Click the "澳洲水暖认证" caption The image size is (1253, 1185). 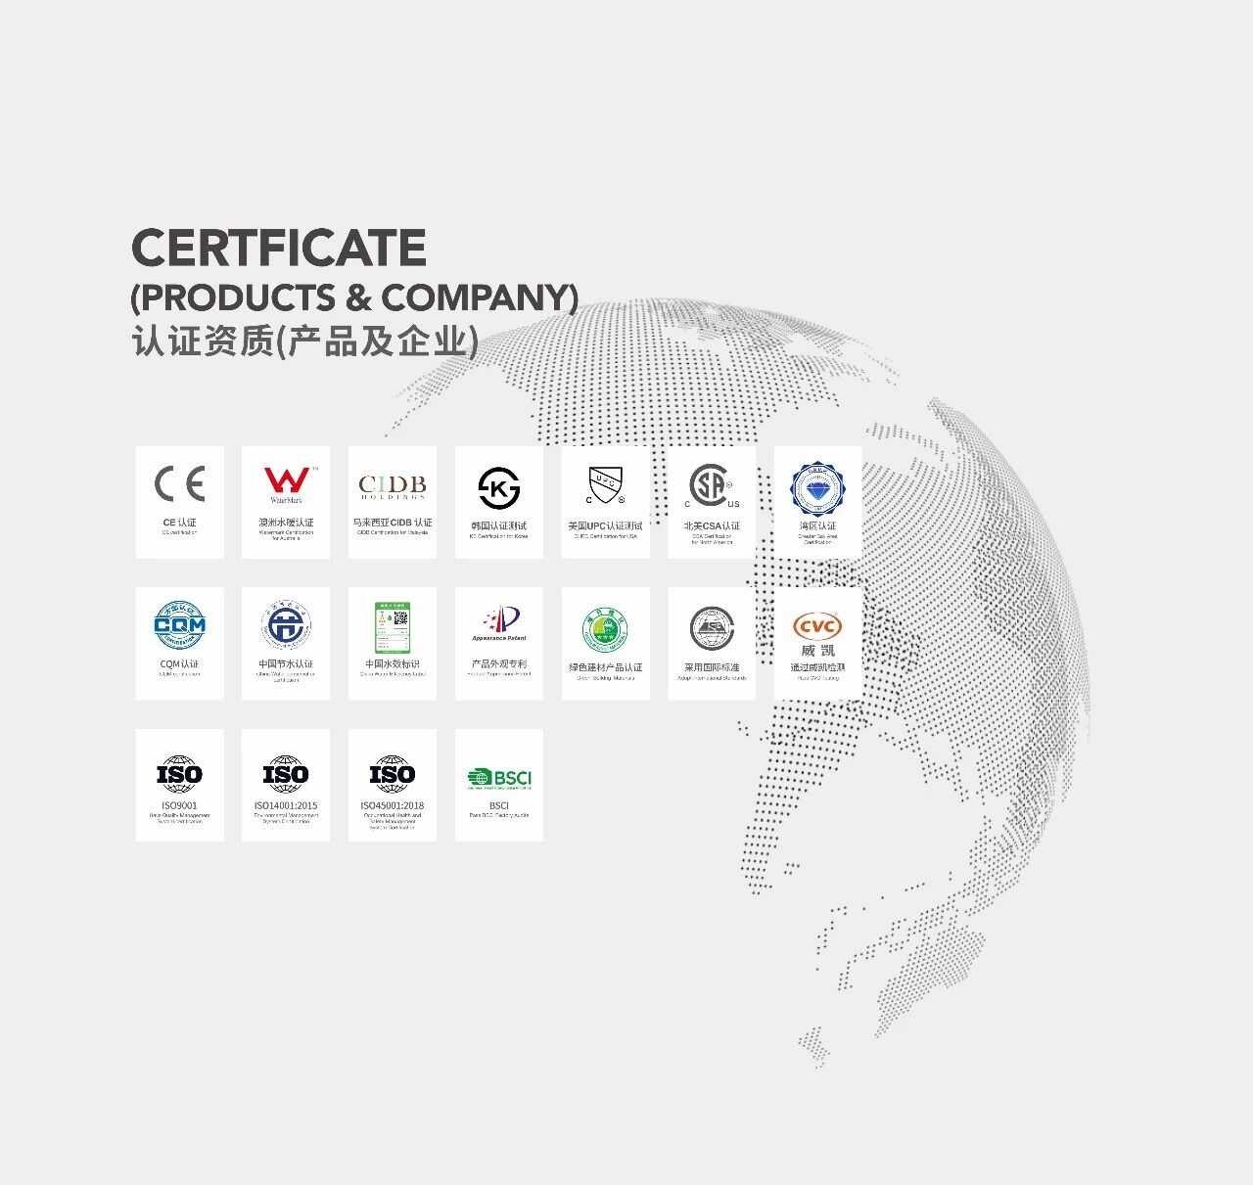pyautogui.click(x=286, y=523)
